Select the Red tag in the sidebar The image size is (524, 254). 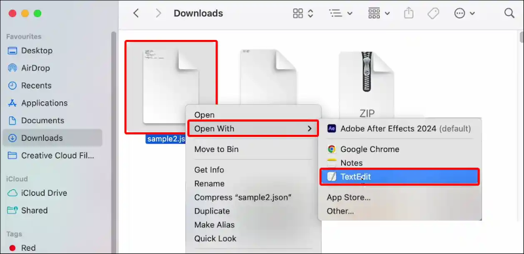[x=52, y=248]
